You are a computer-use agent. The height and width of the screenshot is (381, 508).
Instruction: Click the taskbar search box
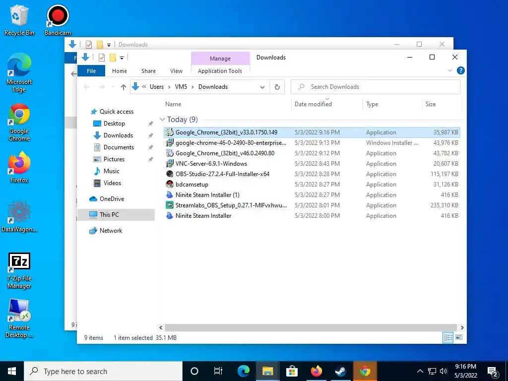click(x=103, y=371)
